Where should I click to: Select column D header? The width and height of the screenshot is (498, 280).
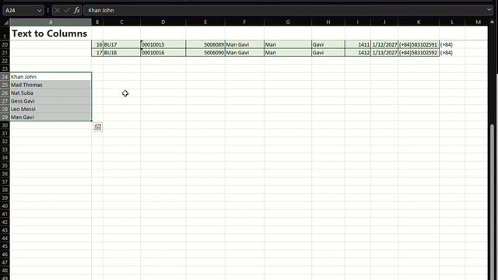[163, 22]
